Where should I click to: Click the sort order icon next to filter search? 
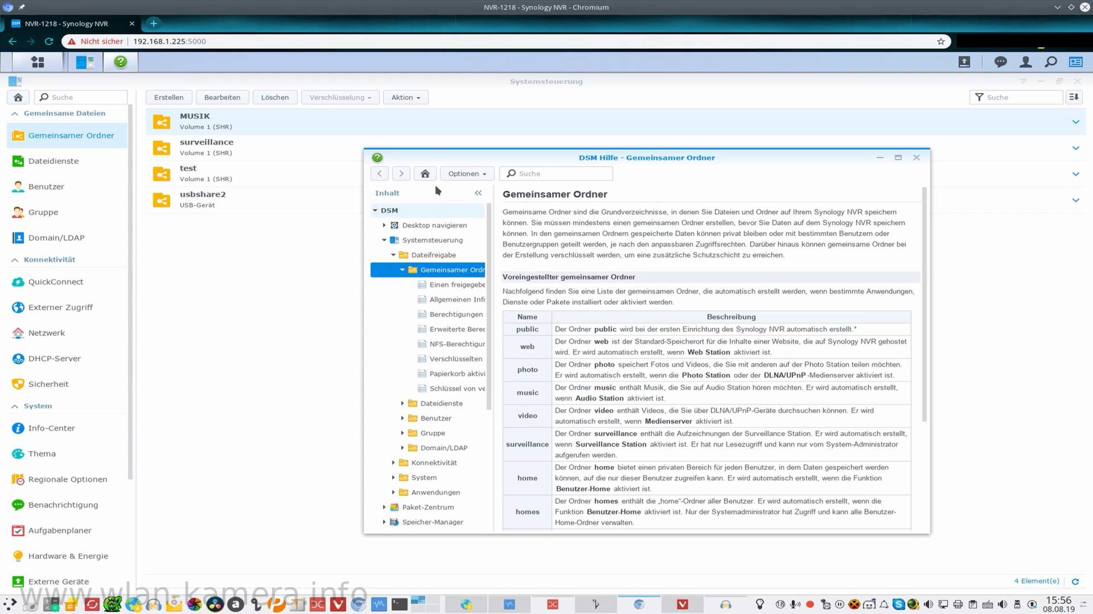click(1074, 97)
